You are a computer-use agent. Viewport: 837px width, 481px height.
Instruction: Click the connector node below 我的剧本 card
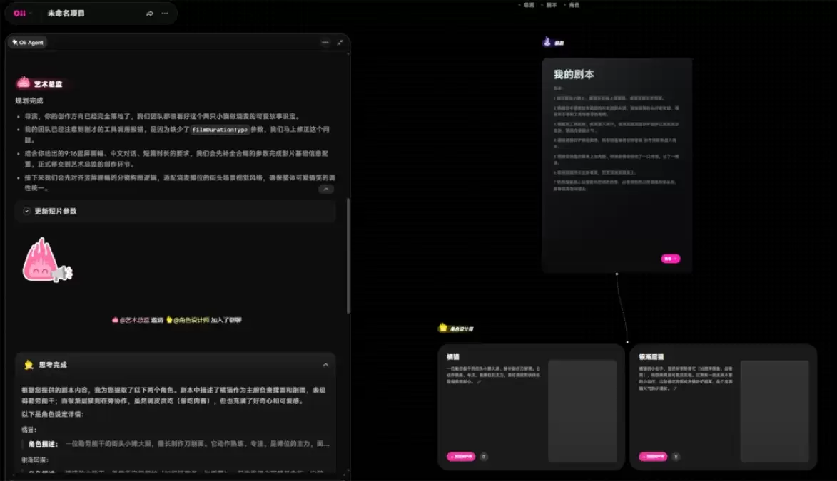[x=617, y=274]
